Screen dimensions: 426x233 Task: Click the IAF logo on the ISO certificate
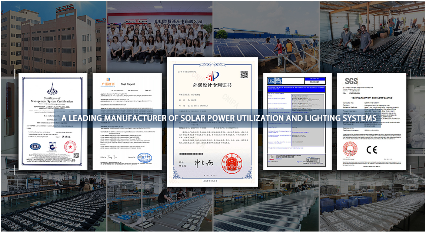(x=35, y=146)
